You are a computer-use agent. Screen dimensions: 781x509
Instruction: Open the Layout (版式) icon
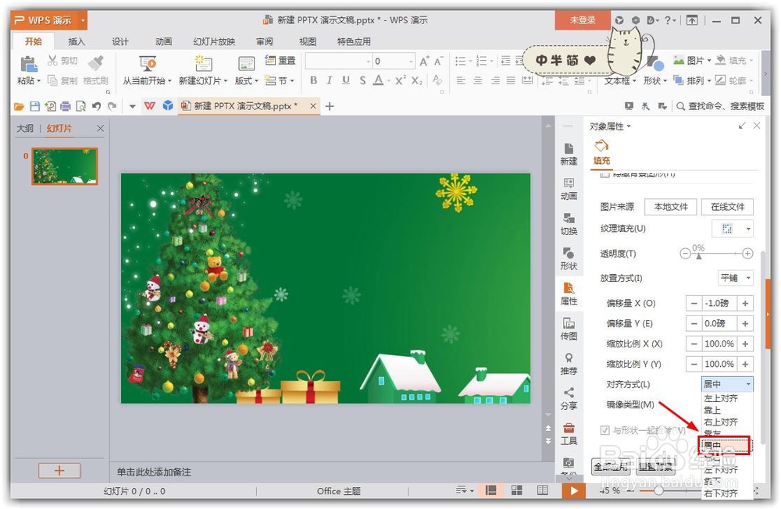pos(246,64)
